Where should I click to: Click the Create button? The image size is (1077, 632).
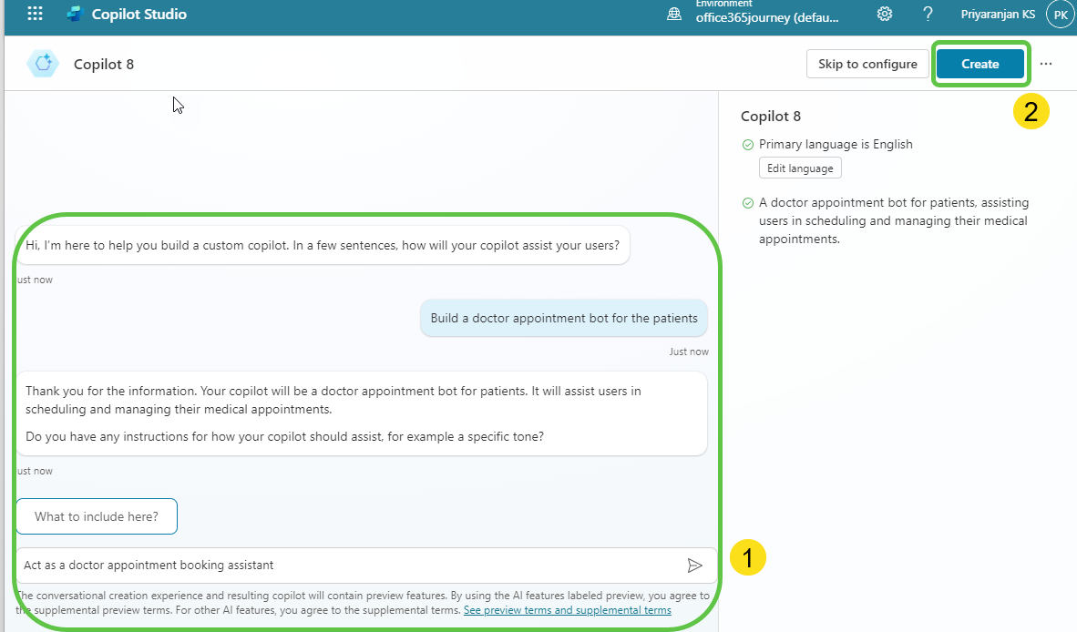(980, 64)
